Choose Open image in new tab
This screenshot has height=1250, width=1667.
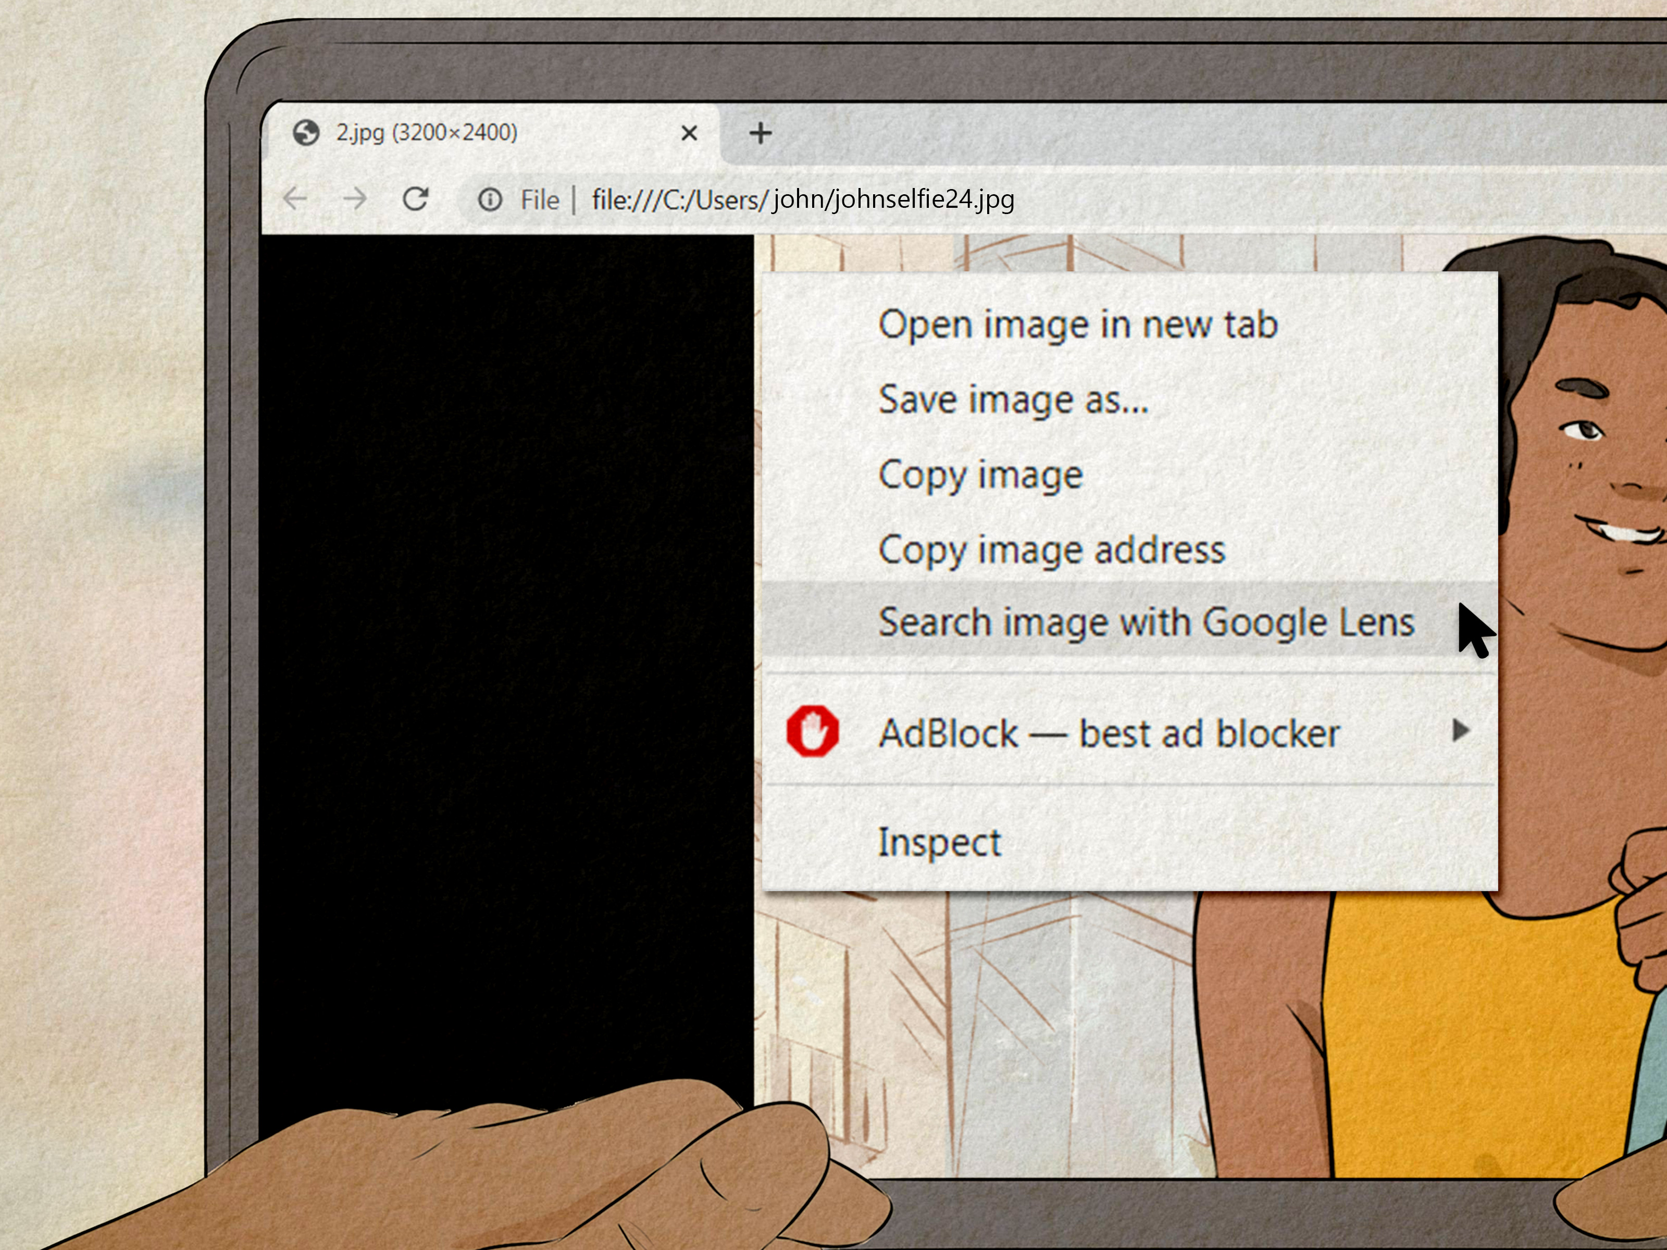(x=1078, y=324)
